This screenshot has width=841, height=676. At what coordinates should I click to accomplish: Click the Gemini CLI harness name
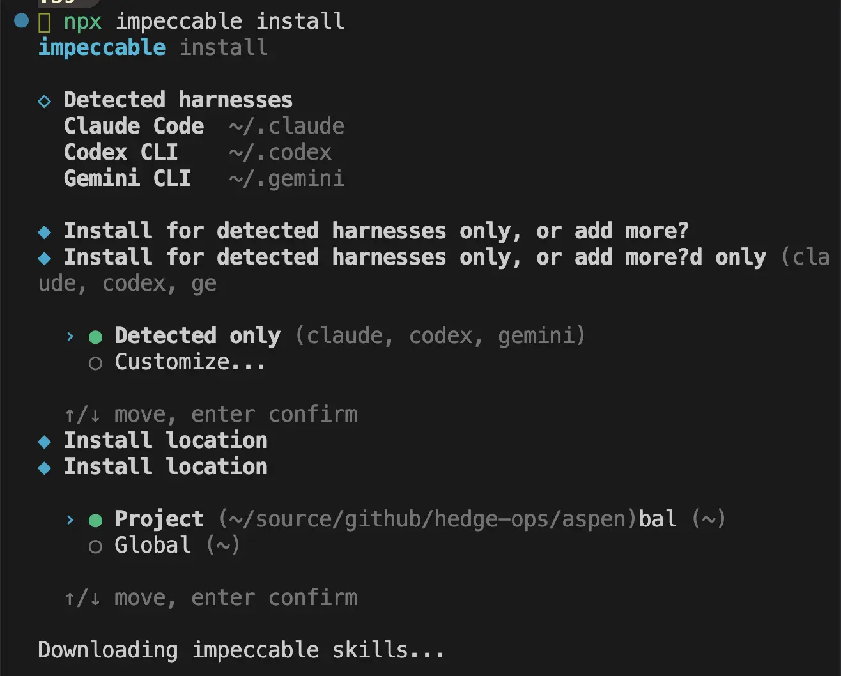point(127,178)
